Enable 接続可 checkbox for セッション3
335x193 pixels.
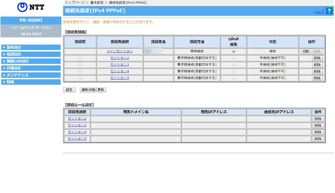click(80, 65)
